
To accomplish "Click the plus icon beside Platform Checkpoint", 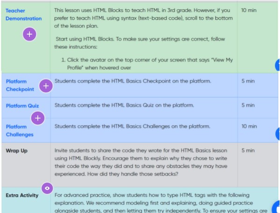I will [46, 85].
